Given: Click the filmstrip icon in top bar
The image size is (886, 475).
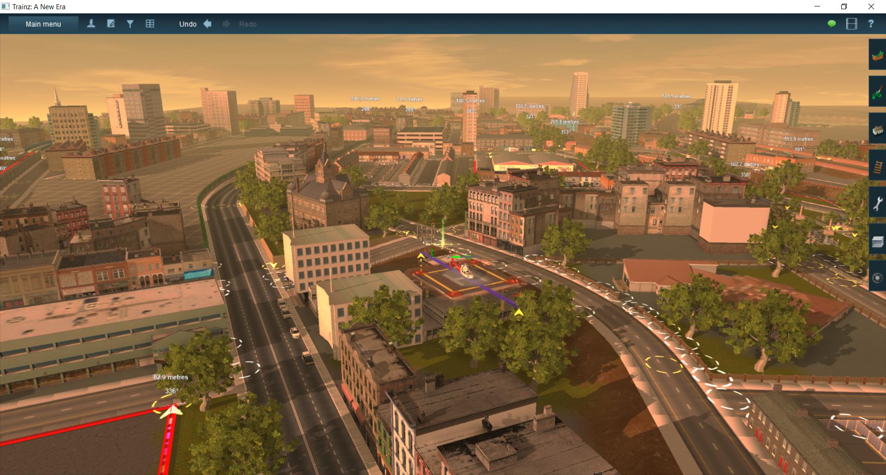Looking at the screenshot, I should 851,24.
